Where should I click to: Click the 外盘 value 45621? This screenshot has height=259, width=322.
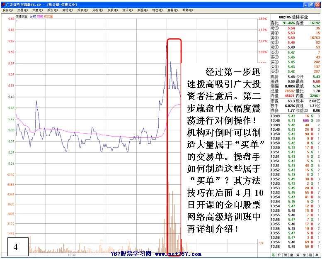point(290,95)
